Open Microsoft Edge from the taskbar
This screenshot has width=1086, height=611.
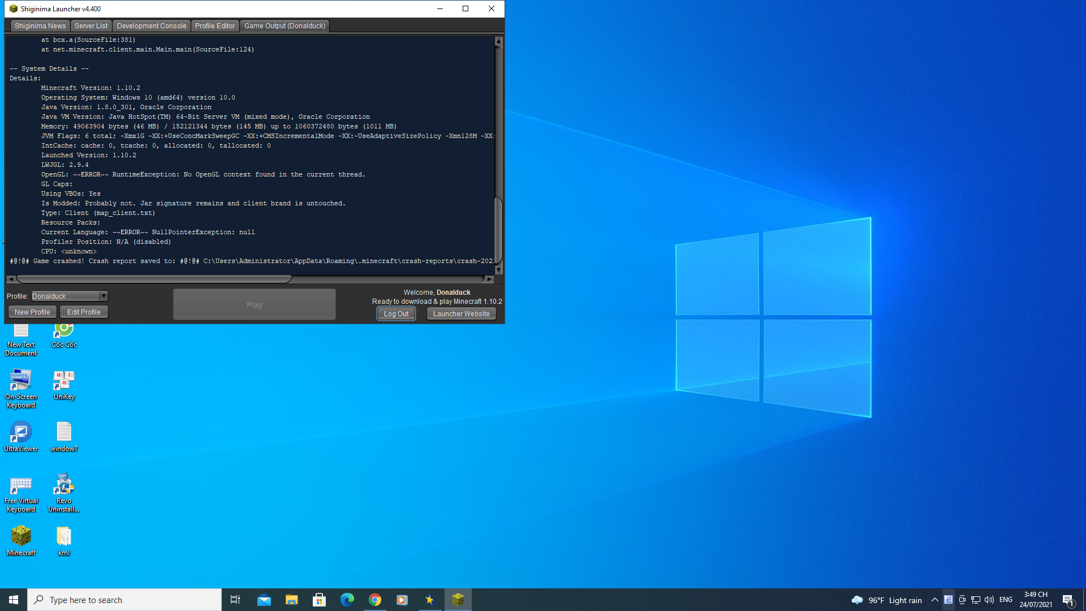click(347, 600)
